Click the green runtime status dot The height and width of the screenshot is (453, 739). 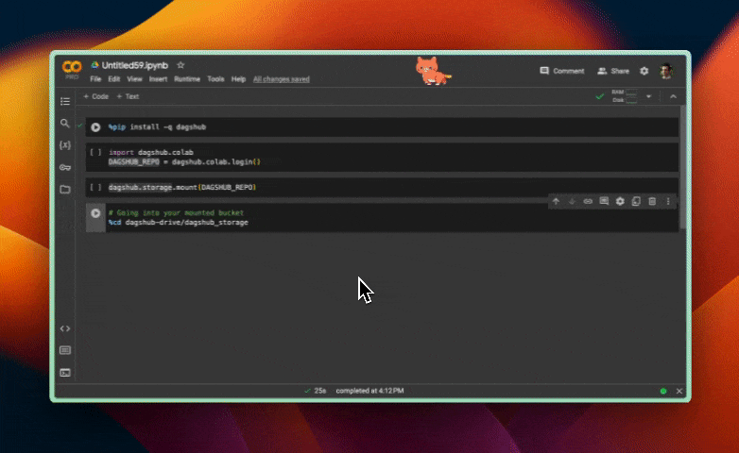click(x=663, y=391)
